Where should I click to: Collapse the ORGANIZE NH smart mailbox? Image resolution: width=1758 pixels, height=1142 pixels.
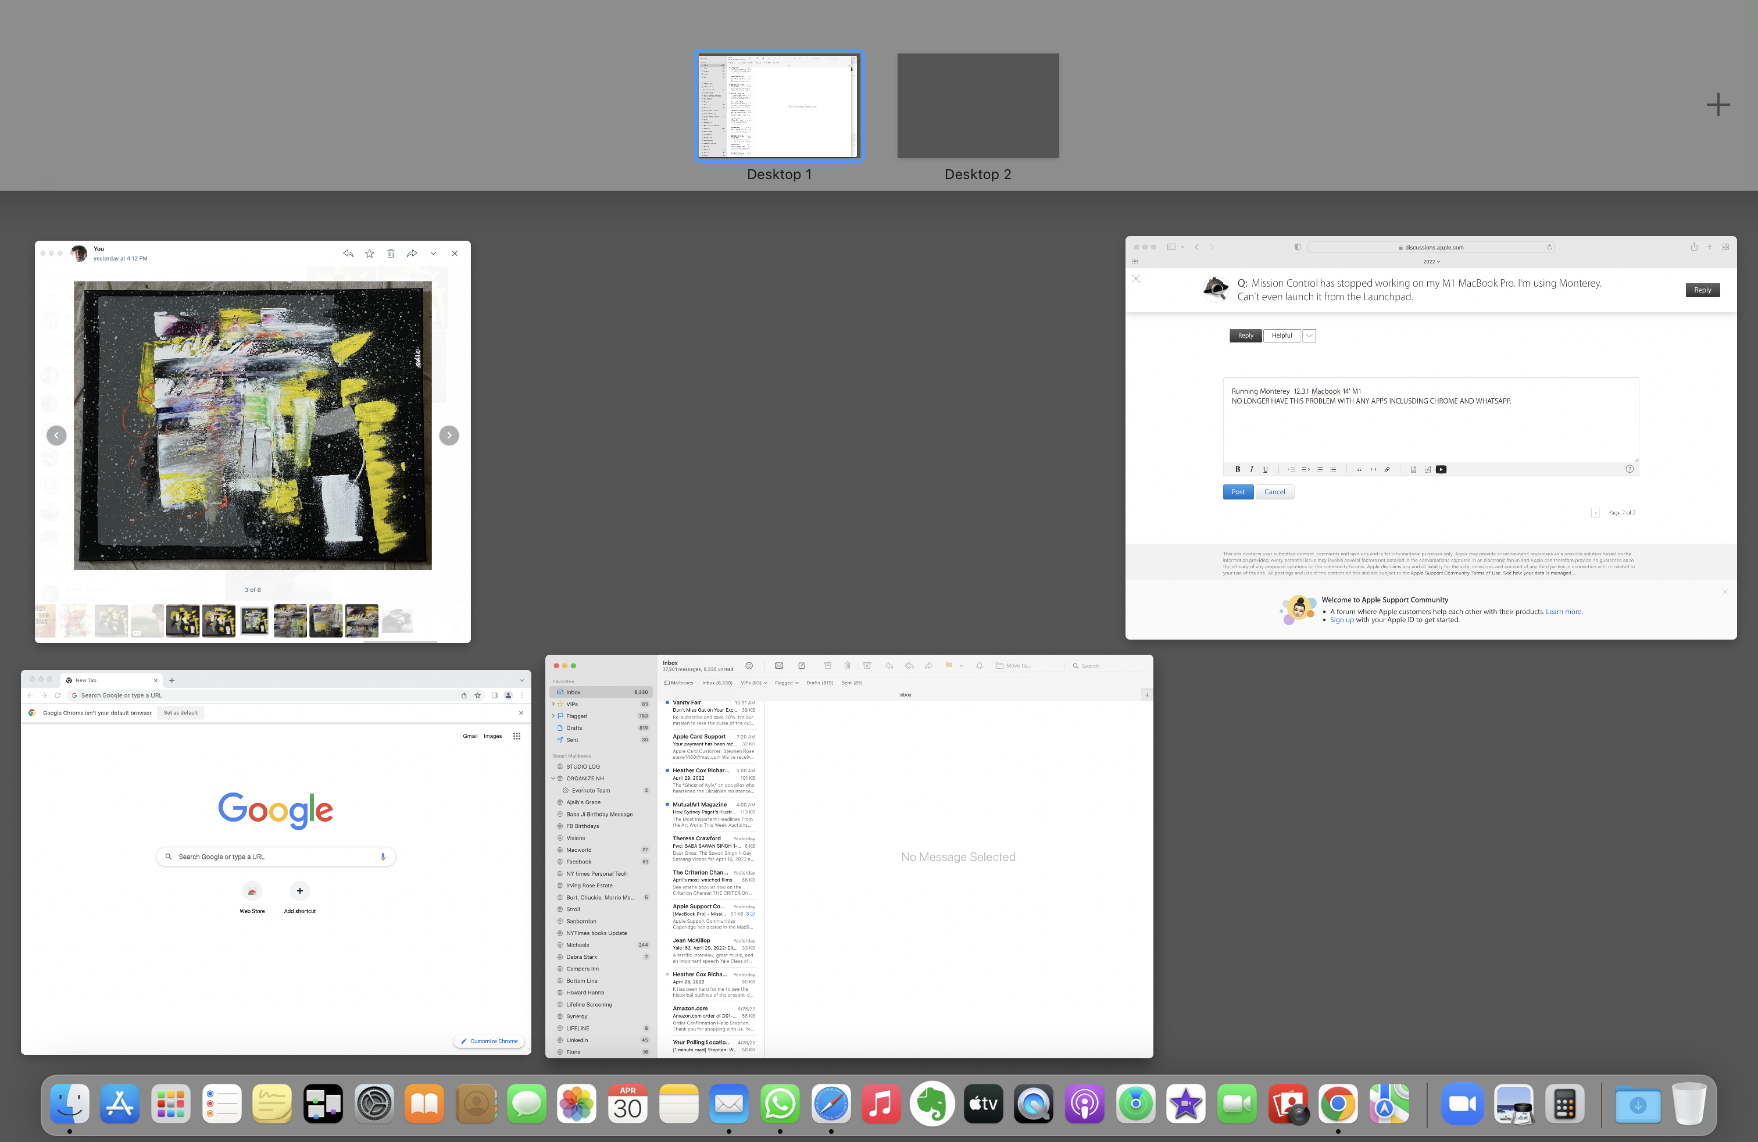coord(553,779)
